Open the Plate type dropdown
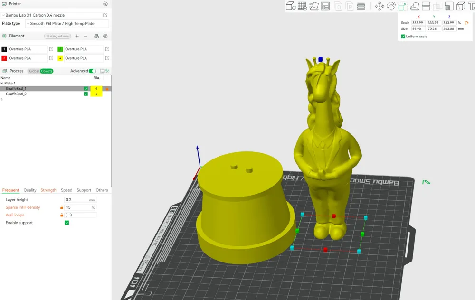The width and height of the screenshot is (475, 300). [x=66, y=23]
